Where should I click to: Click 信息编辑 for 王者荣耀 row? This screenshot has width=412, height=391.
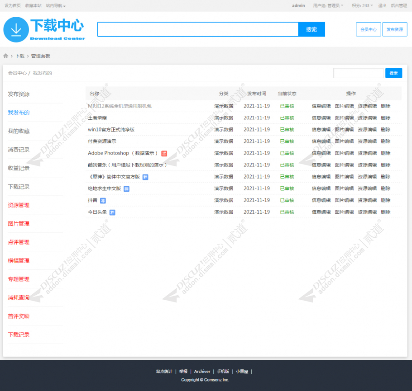tap(321, 118)
